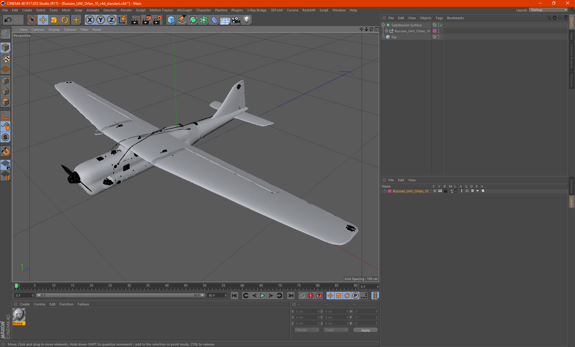Add a Cube primitive object
575x347 pixels.
tap(171, 20)
